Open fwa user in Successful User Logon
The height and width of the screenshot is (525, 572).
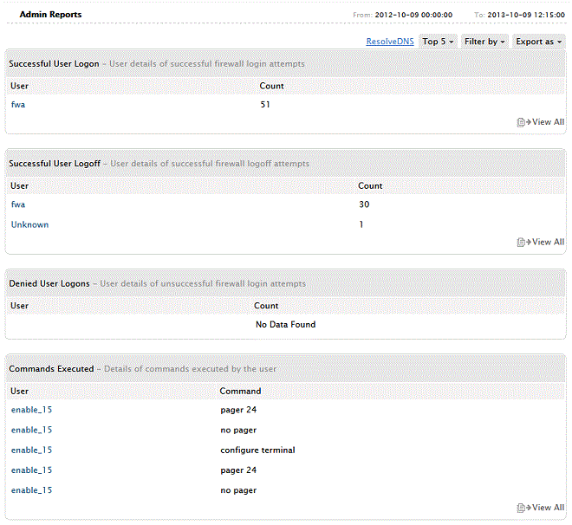18,105
